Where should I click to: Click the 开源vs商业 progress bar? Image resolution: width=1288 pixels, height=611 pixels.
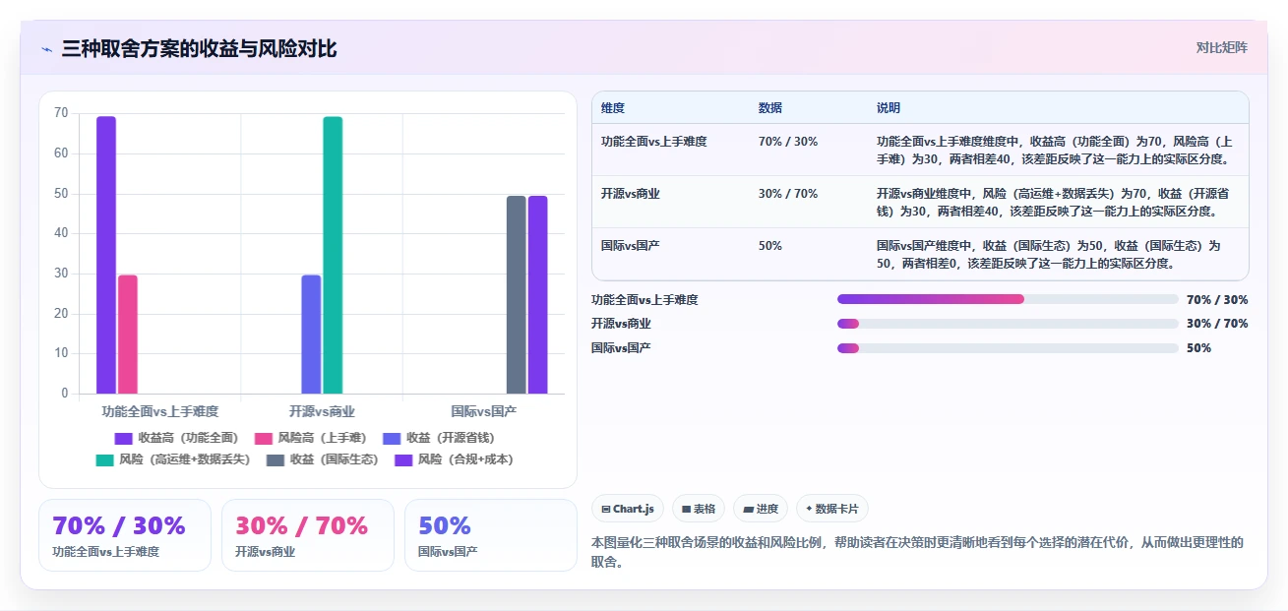click(x=1008, y=324)
